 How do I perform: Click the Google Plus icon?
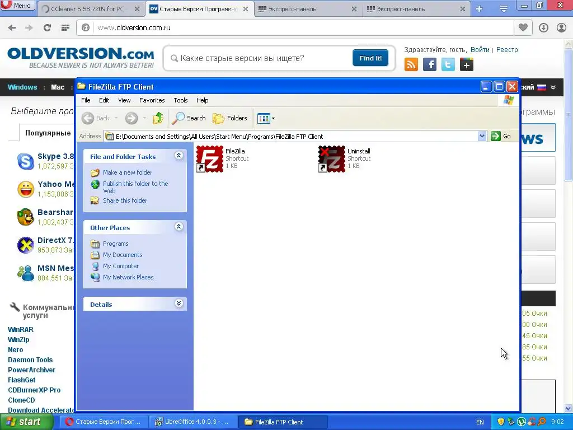467,65
